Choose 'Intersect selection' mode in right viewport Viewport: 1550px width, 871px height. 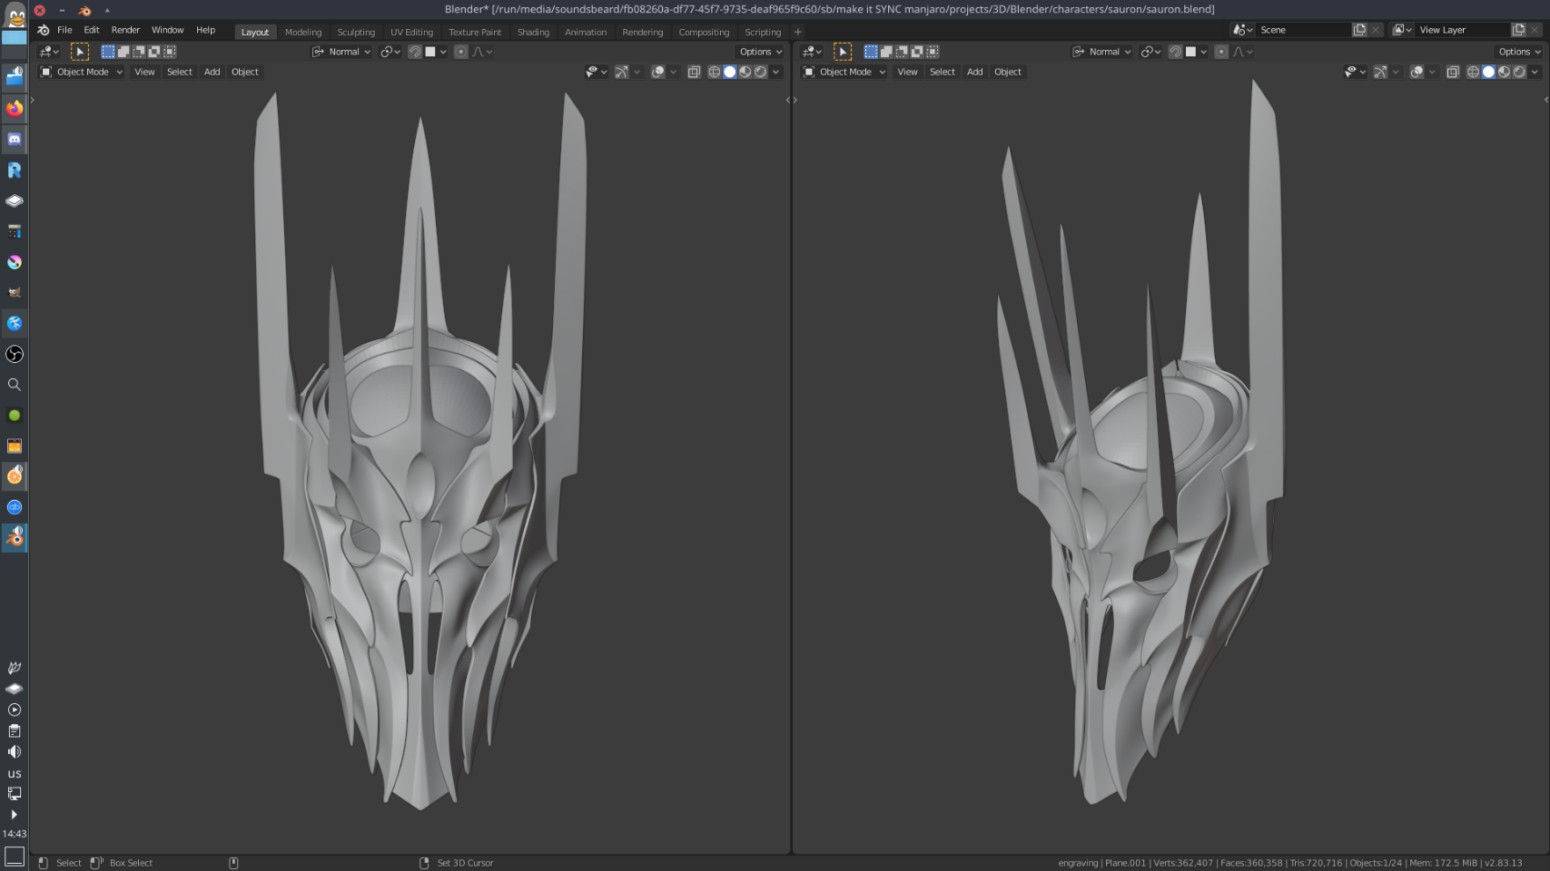point(933,52)
